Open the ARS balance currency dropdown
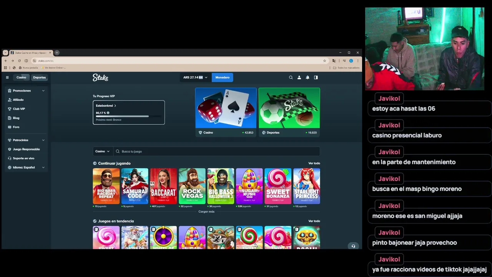 195,77
